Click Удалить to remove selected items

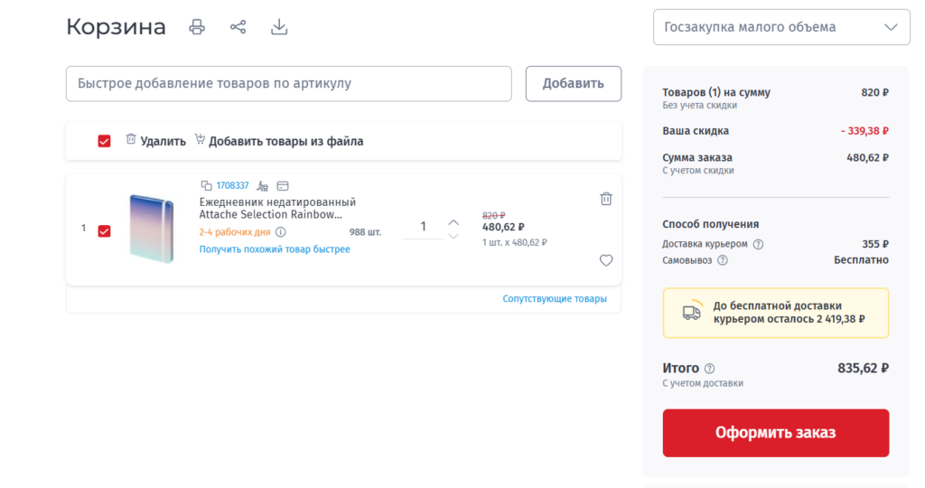[163, 141]
